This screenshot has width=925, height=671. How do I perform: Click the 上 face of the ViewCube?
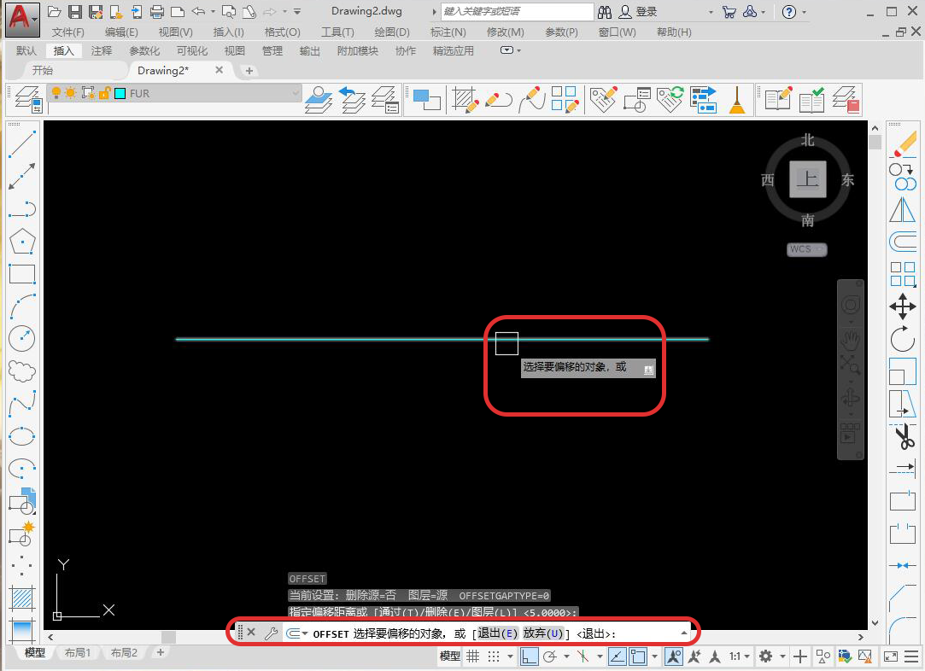click(x=808, y=178)
